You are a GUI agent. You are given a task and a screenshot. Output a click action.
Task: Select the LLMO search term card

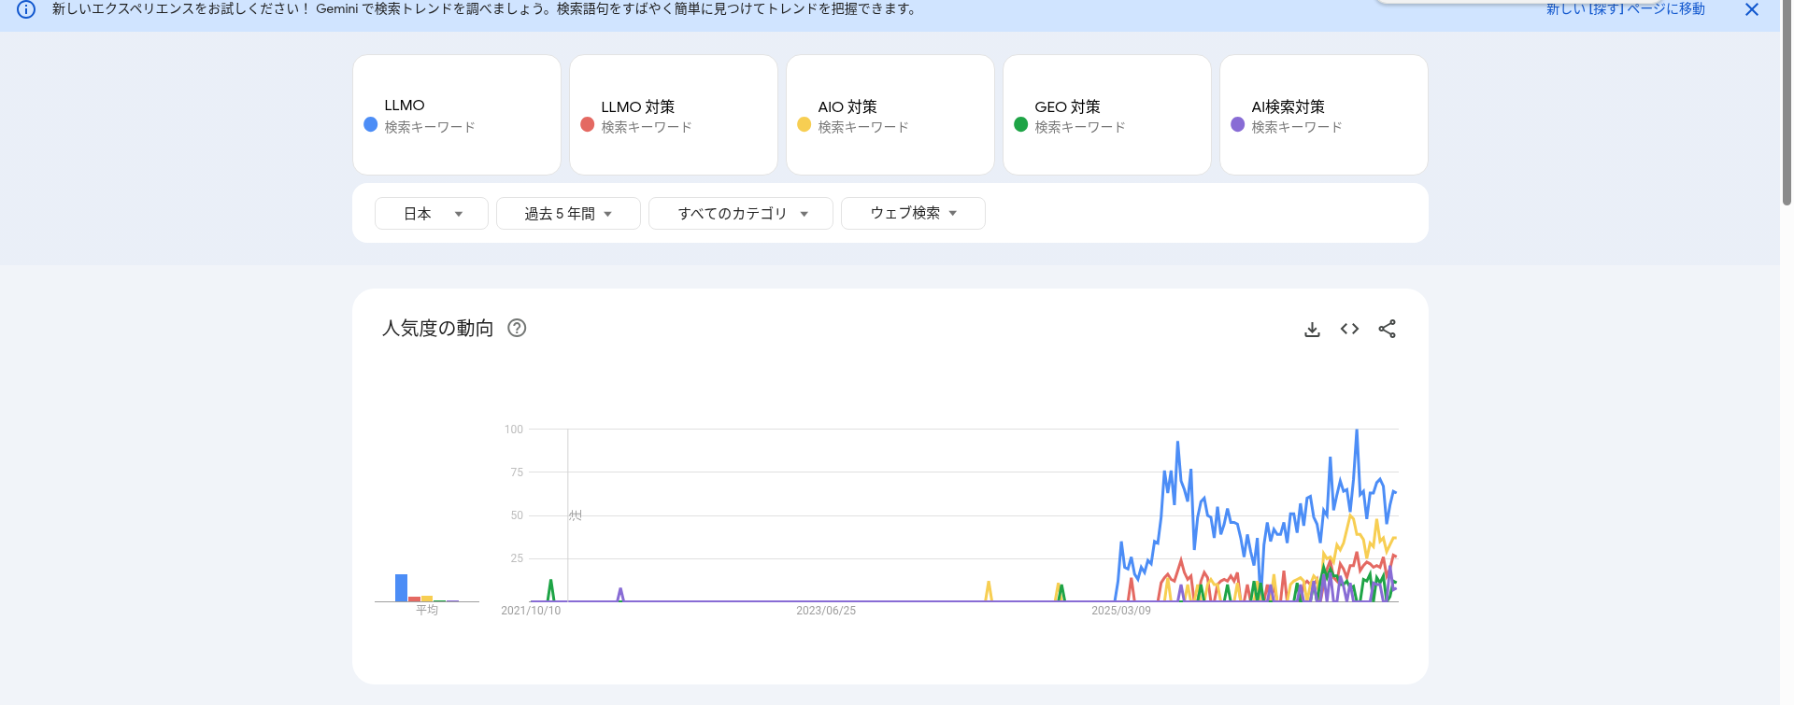457,115
